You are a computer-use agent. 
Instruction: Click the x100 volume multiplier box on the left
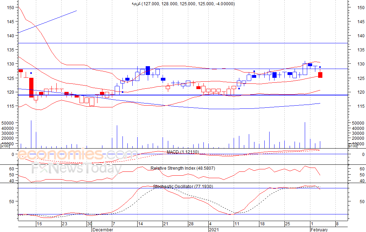(5, 146)
